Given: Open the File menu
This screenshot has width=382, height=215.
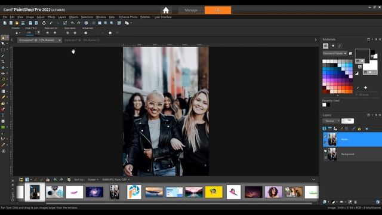Looking at the screenshot, I should tap(5, 17).
